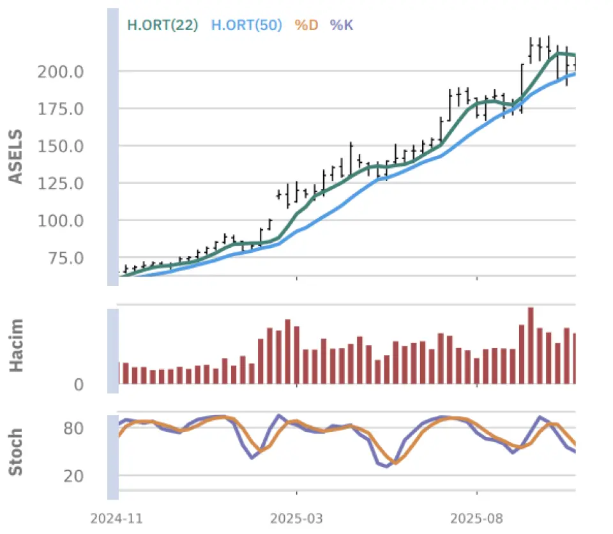This screenshot has width=613, height=534.
Task: Click the tallest red volume bar
Action: click(531, 346)
